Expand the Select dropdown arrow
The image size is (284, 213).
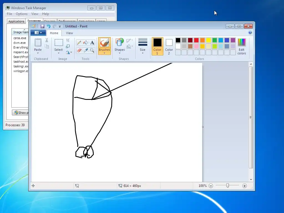pyautogui.click(x=59, y=53)
